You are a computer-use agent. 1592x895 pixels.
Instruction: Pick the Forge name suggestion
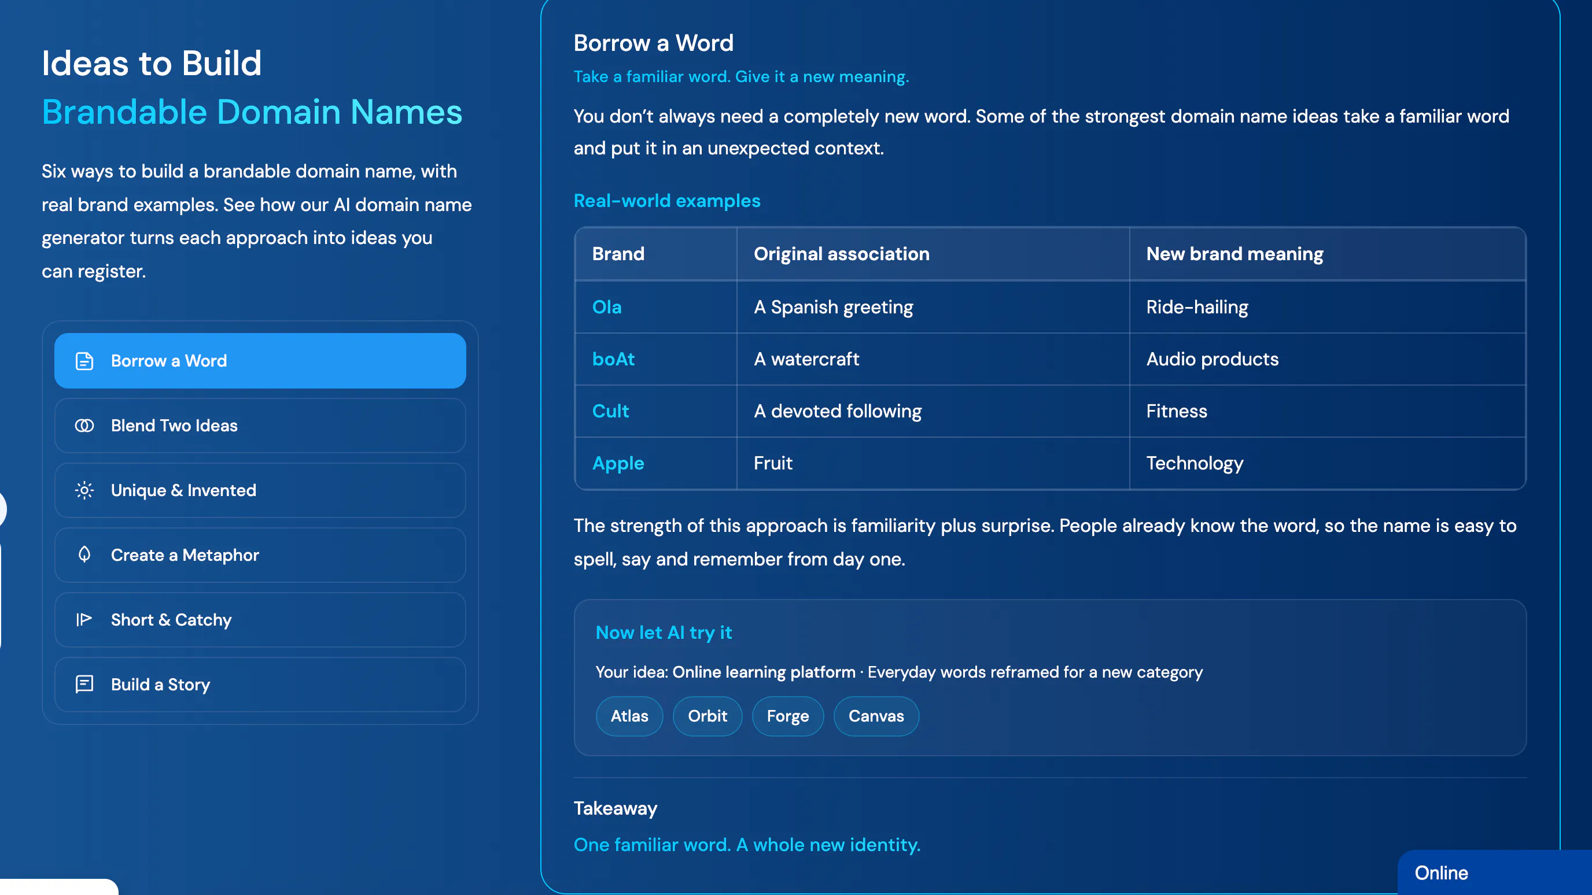[x=787, y=716]
